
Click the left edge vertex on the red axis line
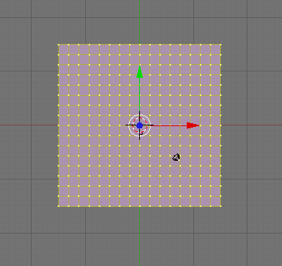[58, 125]
